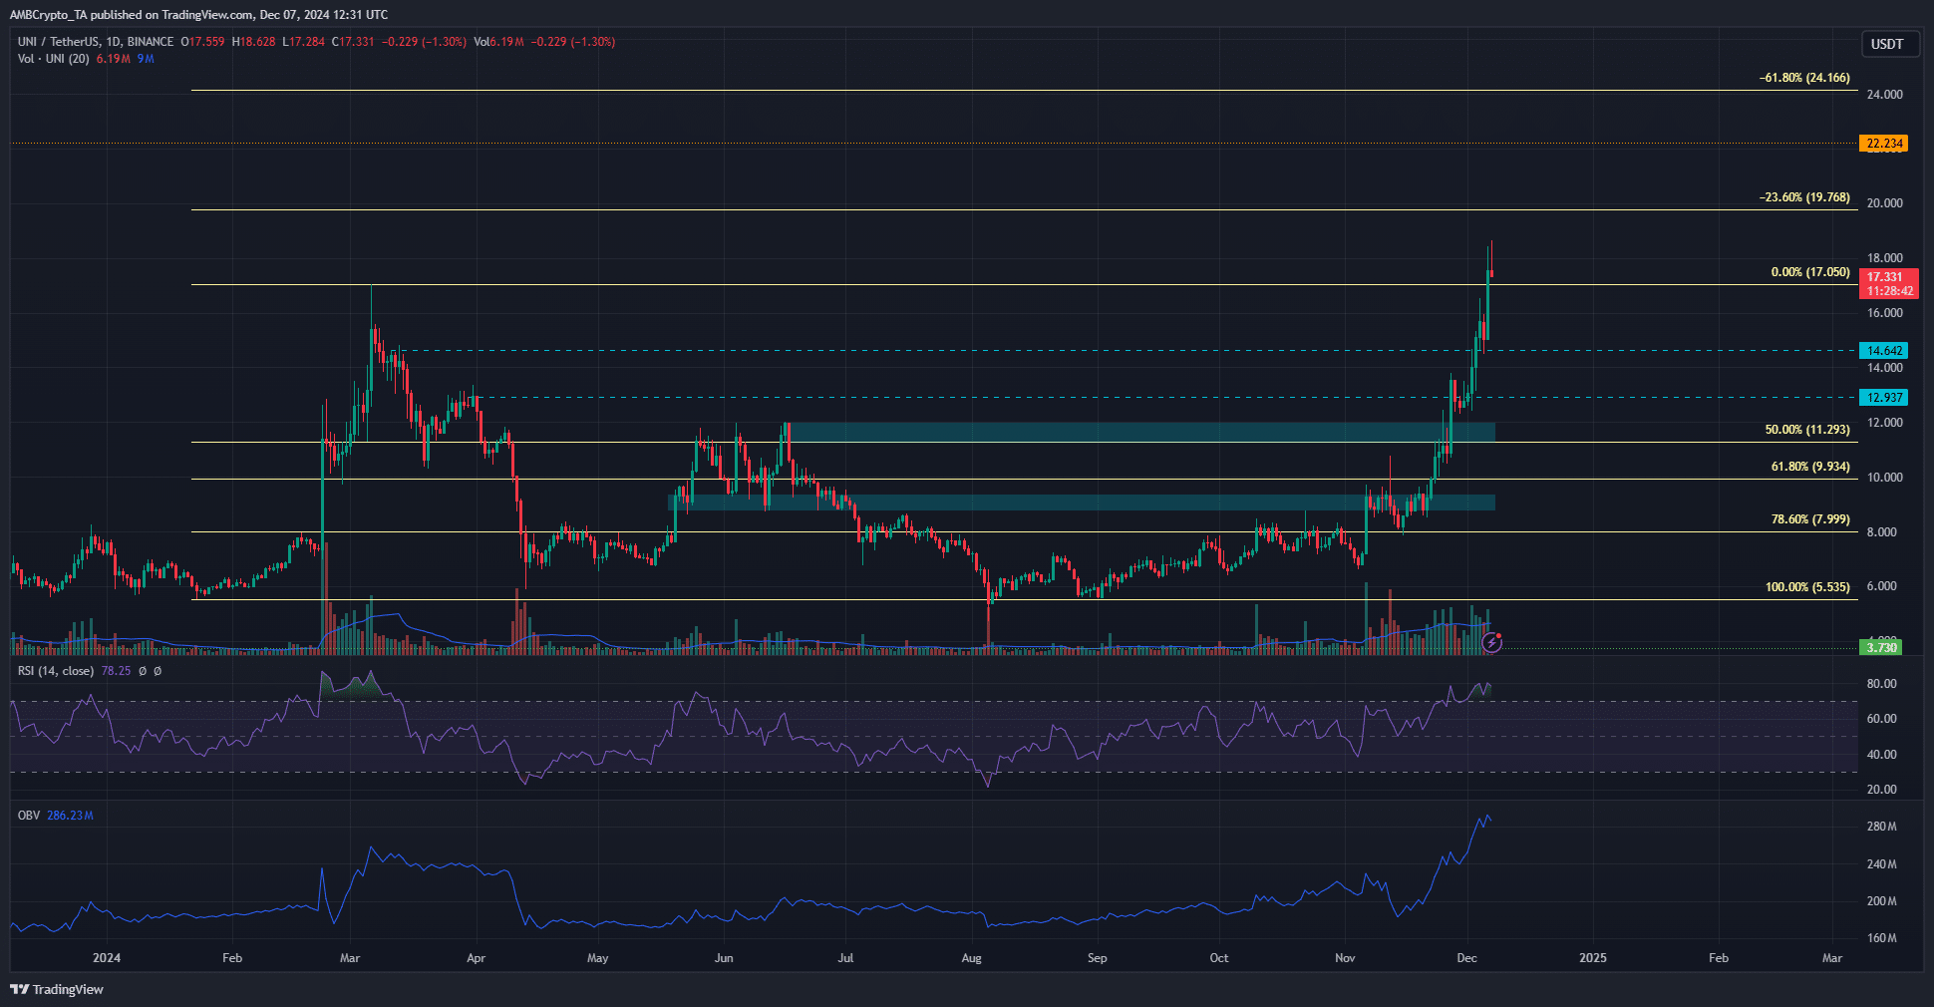Select the 61.80% (9.934) Fibonacci label
1934x1007 pixels.
[1810, 467]
